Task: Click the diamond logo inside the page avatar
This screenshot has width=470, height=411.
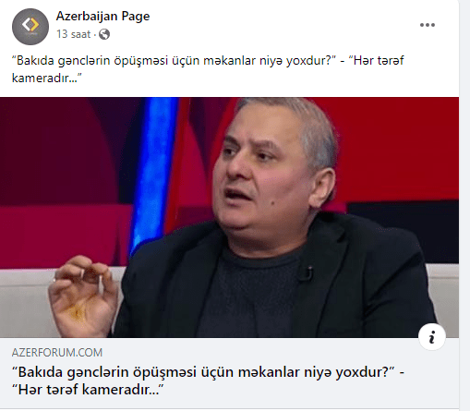Action: 30,25
